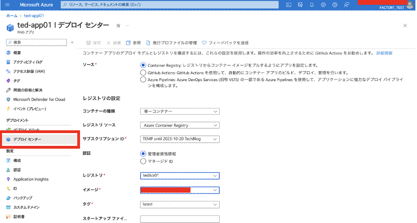Open the more options ellipsis beside the title
This screenshot has height=223, width=417.
pyautogui.click(x=128, y=26)
